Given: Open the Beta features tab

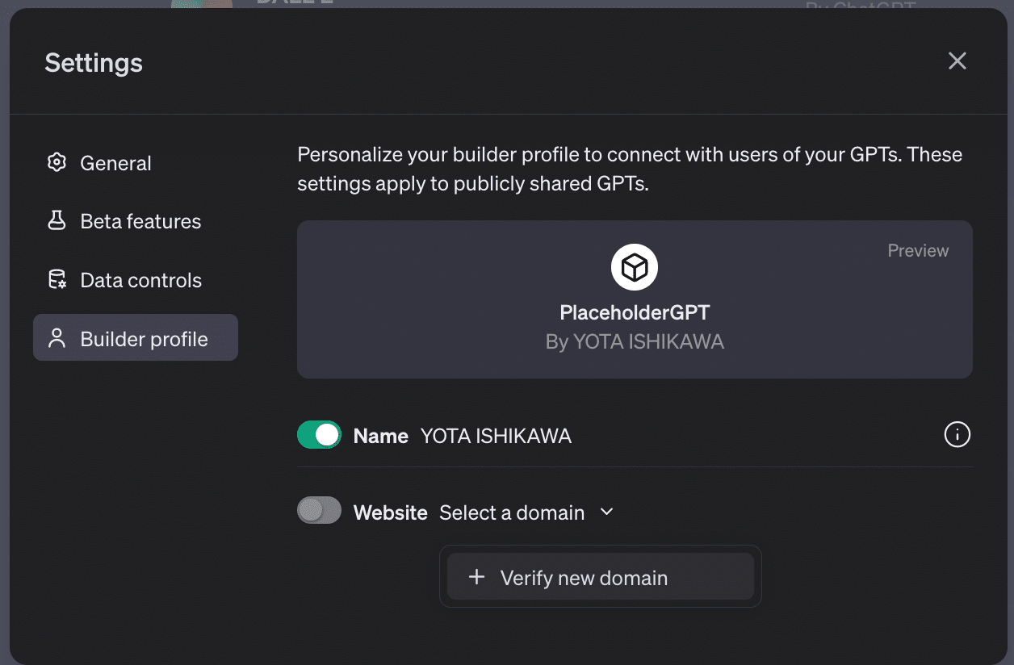Looking at the screenshot, I should pyautogui.click(x=140, y=221).
